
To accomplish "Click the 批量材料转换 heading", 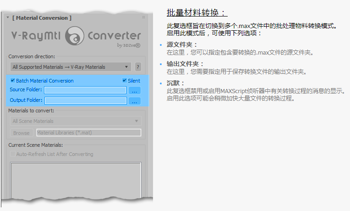I will (x=197, y=12).
